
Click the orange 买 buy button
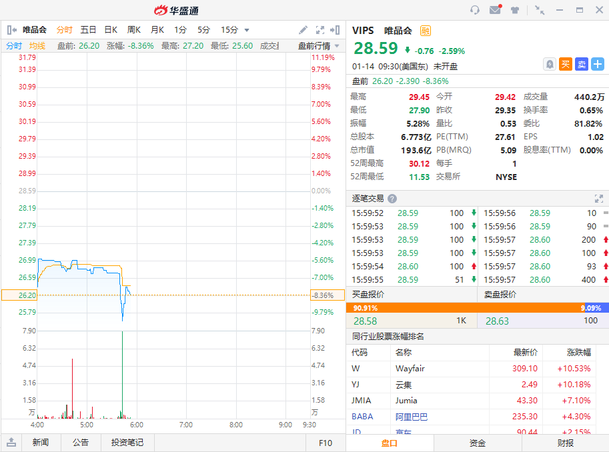566,64
